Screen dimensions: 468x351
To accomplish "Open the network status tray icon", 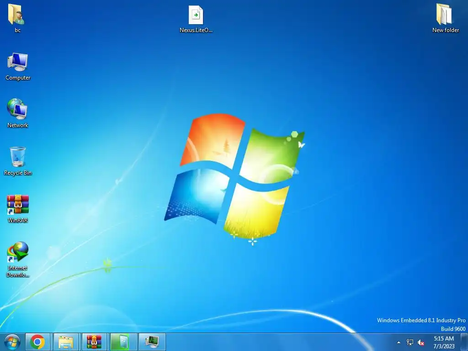I will tap(410, 342).
